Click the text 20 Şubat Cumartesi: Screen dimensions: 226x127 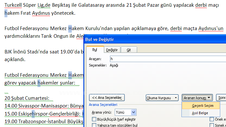coord(27,98)
